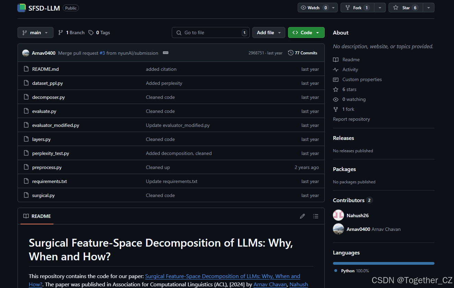Image resolution: width=454 pixels, height=288 pixels.
Task: Click the Report repository link
Action: pos(351,119)
